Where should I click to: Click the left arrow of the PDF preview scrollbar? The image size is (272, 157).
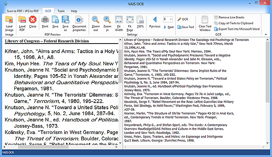4,147
